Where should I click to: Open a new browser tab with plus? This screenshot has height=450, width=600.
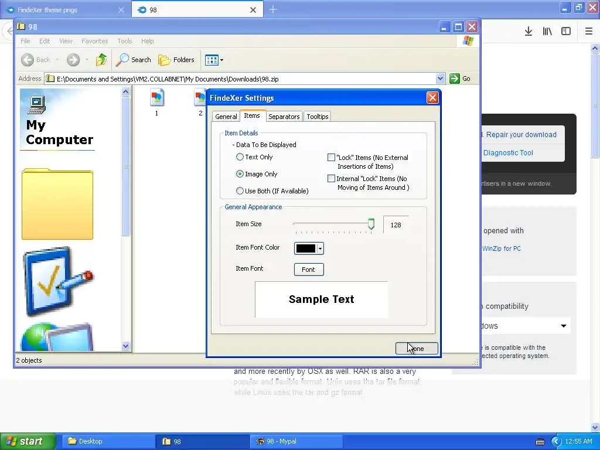click(273, 9)
